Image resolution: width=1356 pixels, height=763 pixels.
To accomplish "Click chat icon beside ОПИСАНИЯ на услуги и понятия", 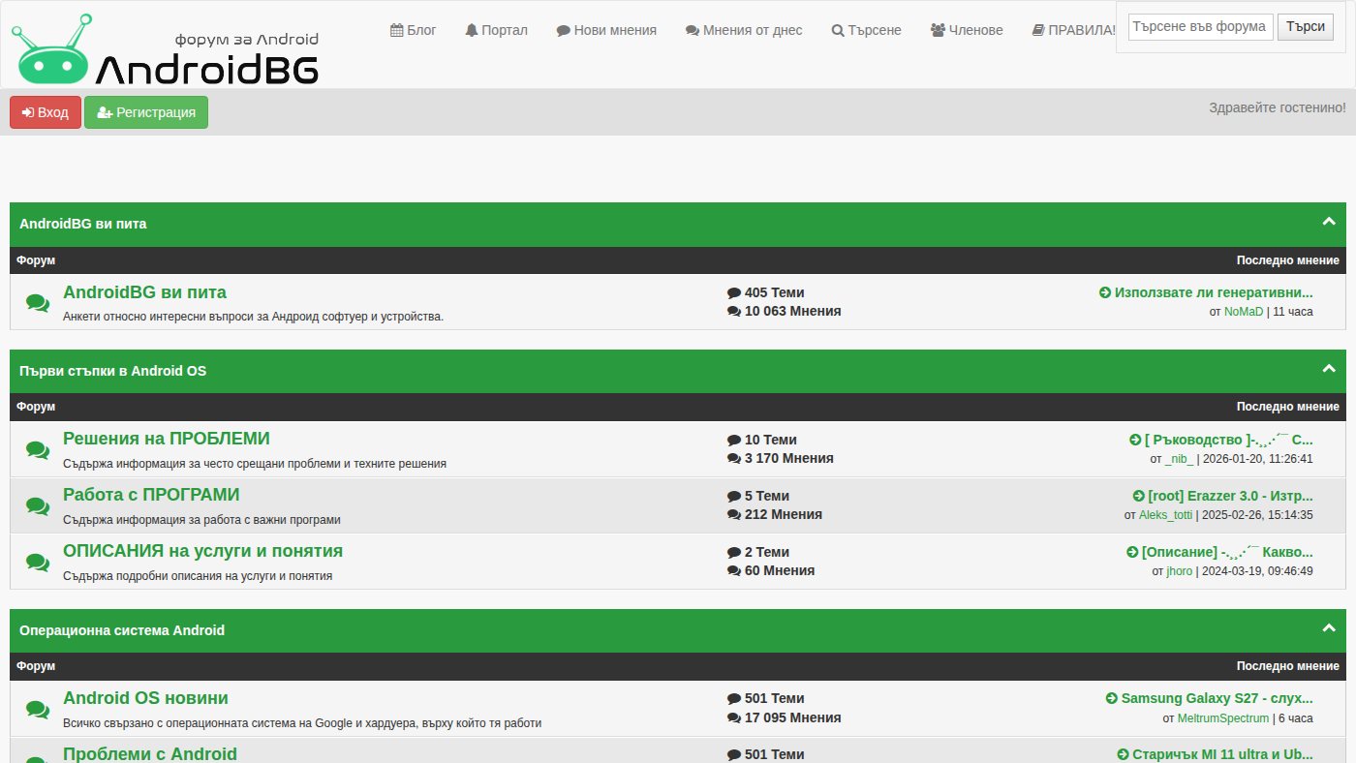I will [x=38, y=562].
